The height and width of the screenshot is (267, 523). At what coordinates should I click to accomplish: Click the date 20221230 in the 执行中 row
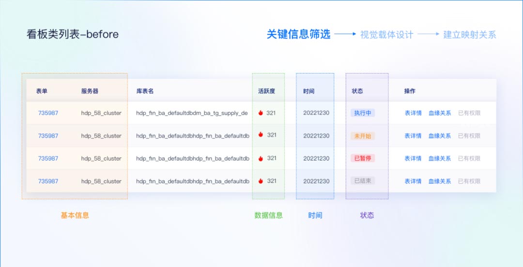point(316,113)
